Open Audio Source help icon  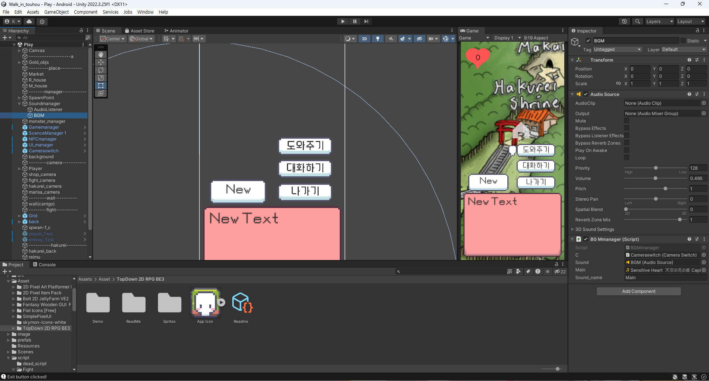[x=689, y=94]
